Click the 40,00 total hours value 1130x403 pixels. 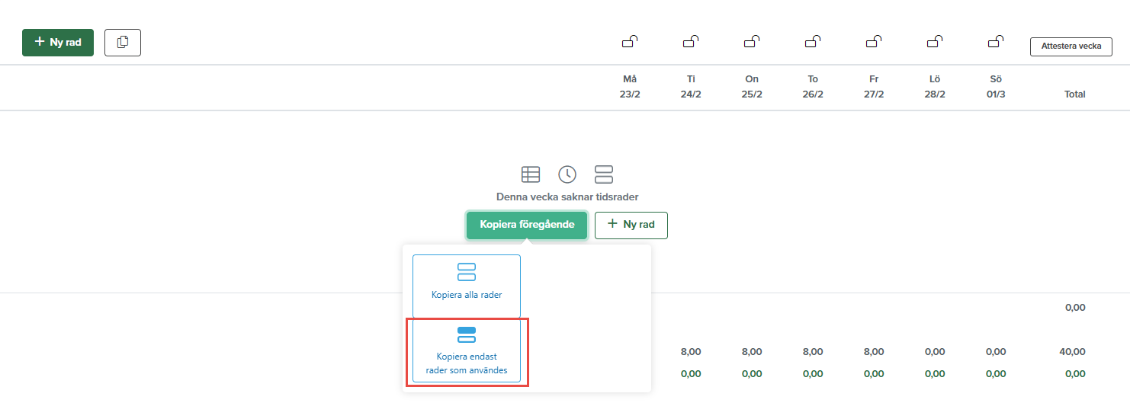click(x=1074, y=352)
